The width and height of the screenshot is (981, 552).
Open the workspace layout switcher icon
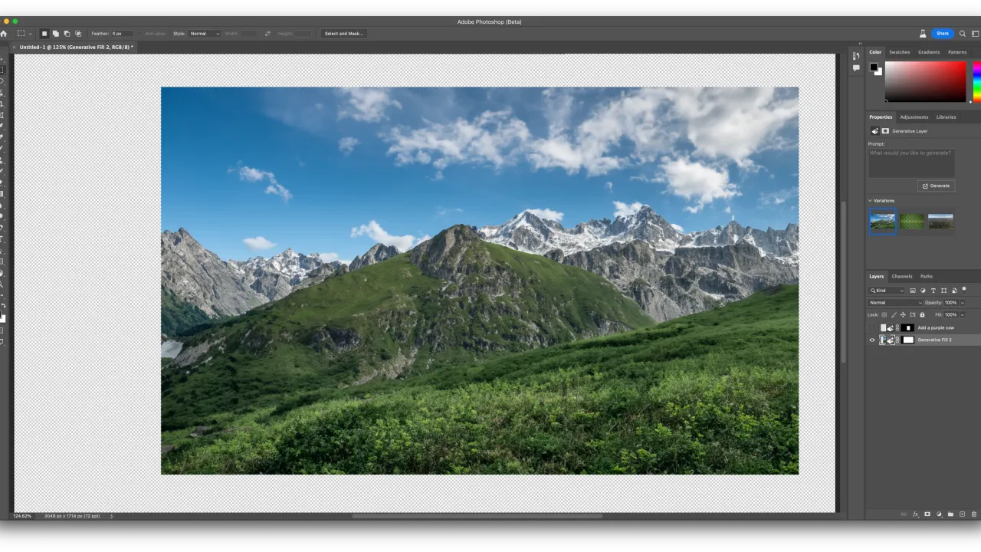click(975, 34)
